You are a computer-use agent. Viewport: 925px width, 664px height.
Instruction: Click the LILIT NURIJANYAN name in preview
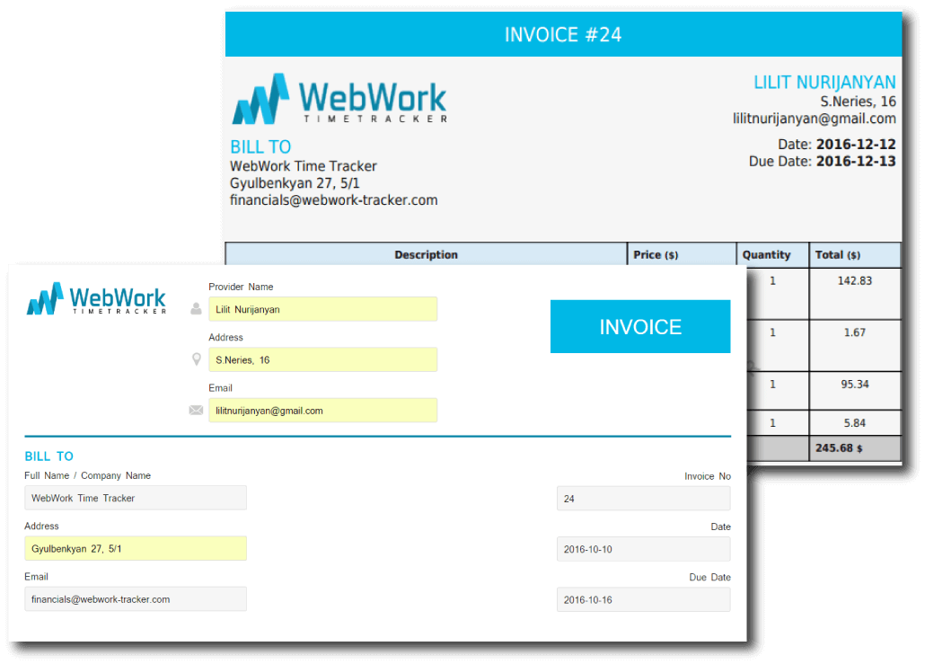coord(824,82)
